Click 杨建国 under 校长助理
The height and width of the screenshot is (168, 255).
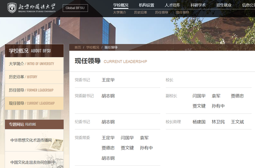click(199, 122)
